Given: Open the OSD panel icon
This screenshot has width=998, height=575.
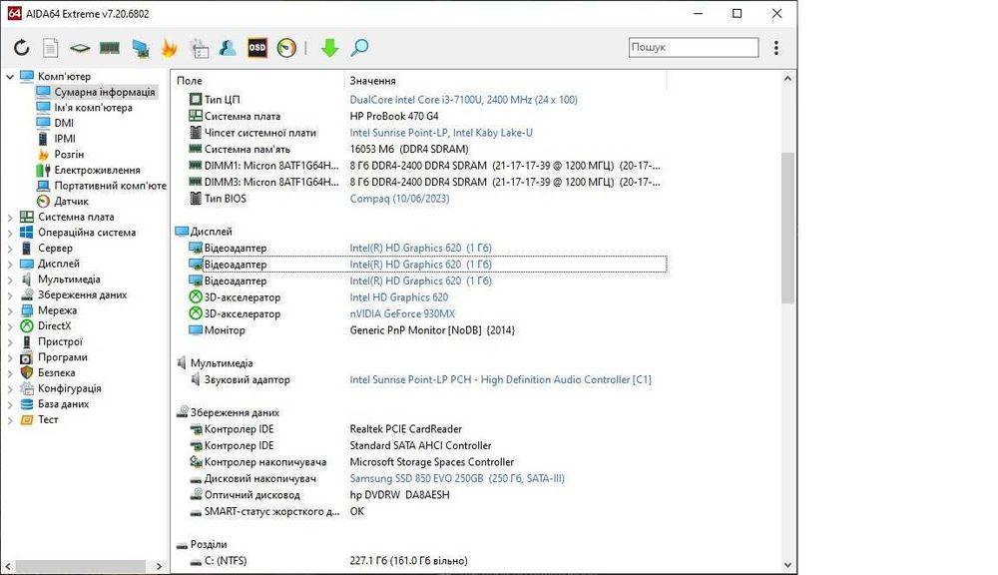Looking at the screenshot, I should [x=257, y=48].
